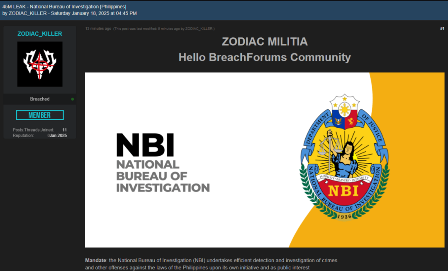Click the posts count '11' in sidebar
448x271 pixels.
tap(65, 130)
